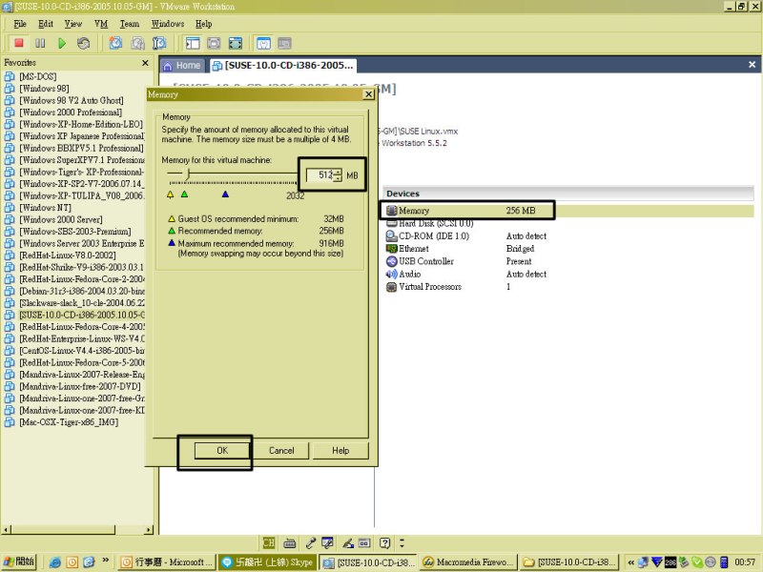Select [CentOS-Linux-V4.4-i386] in Favorites

(82, 351)
